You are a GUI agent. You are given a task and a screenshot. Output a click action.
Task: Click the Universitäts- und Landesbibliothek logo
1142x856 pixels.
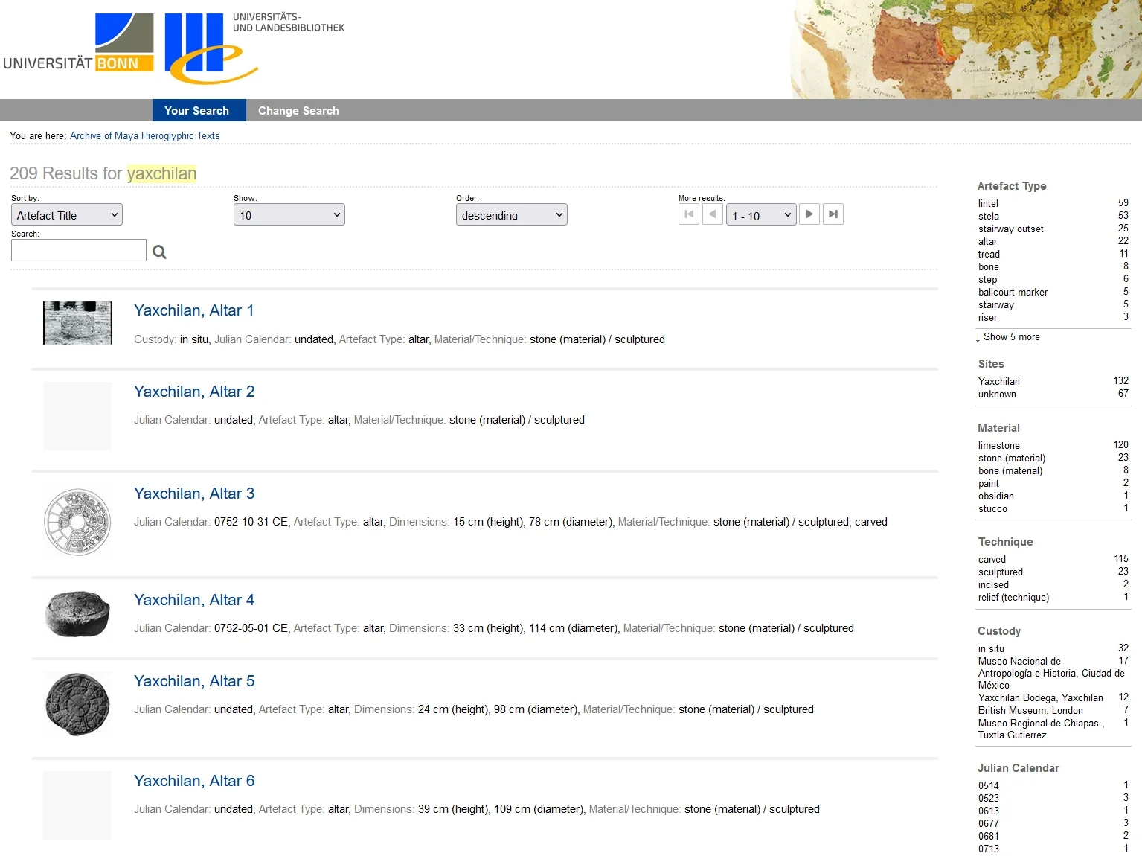(x=253, y=47)
